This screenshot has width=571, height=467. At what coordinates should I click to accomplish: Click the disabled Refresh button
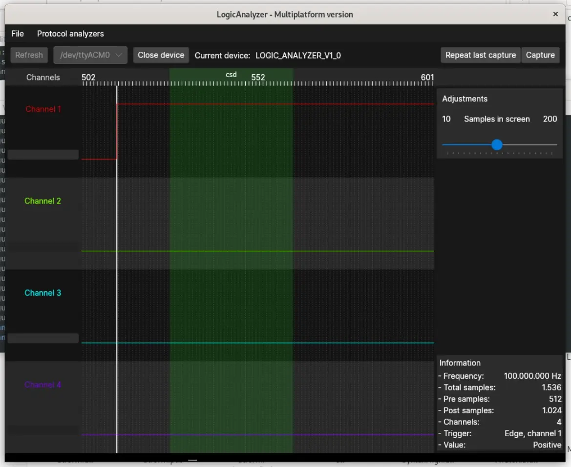pyautogui.click(x=29, y=55)
